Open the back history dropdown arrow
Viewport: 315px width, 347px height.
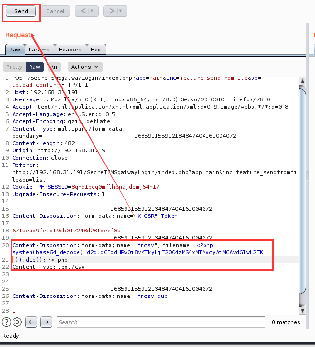92,11
